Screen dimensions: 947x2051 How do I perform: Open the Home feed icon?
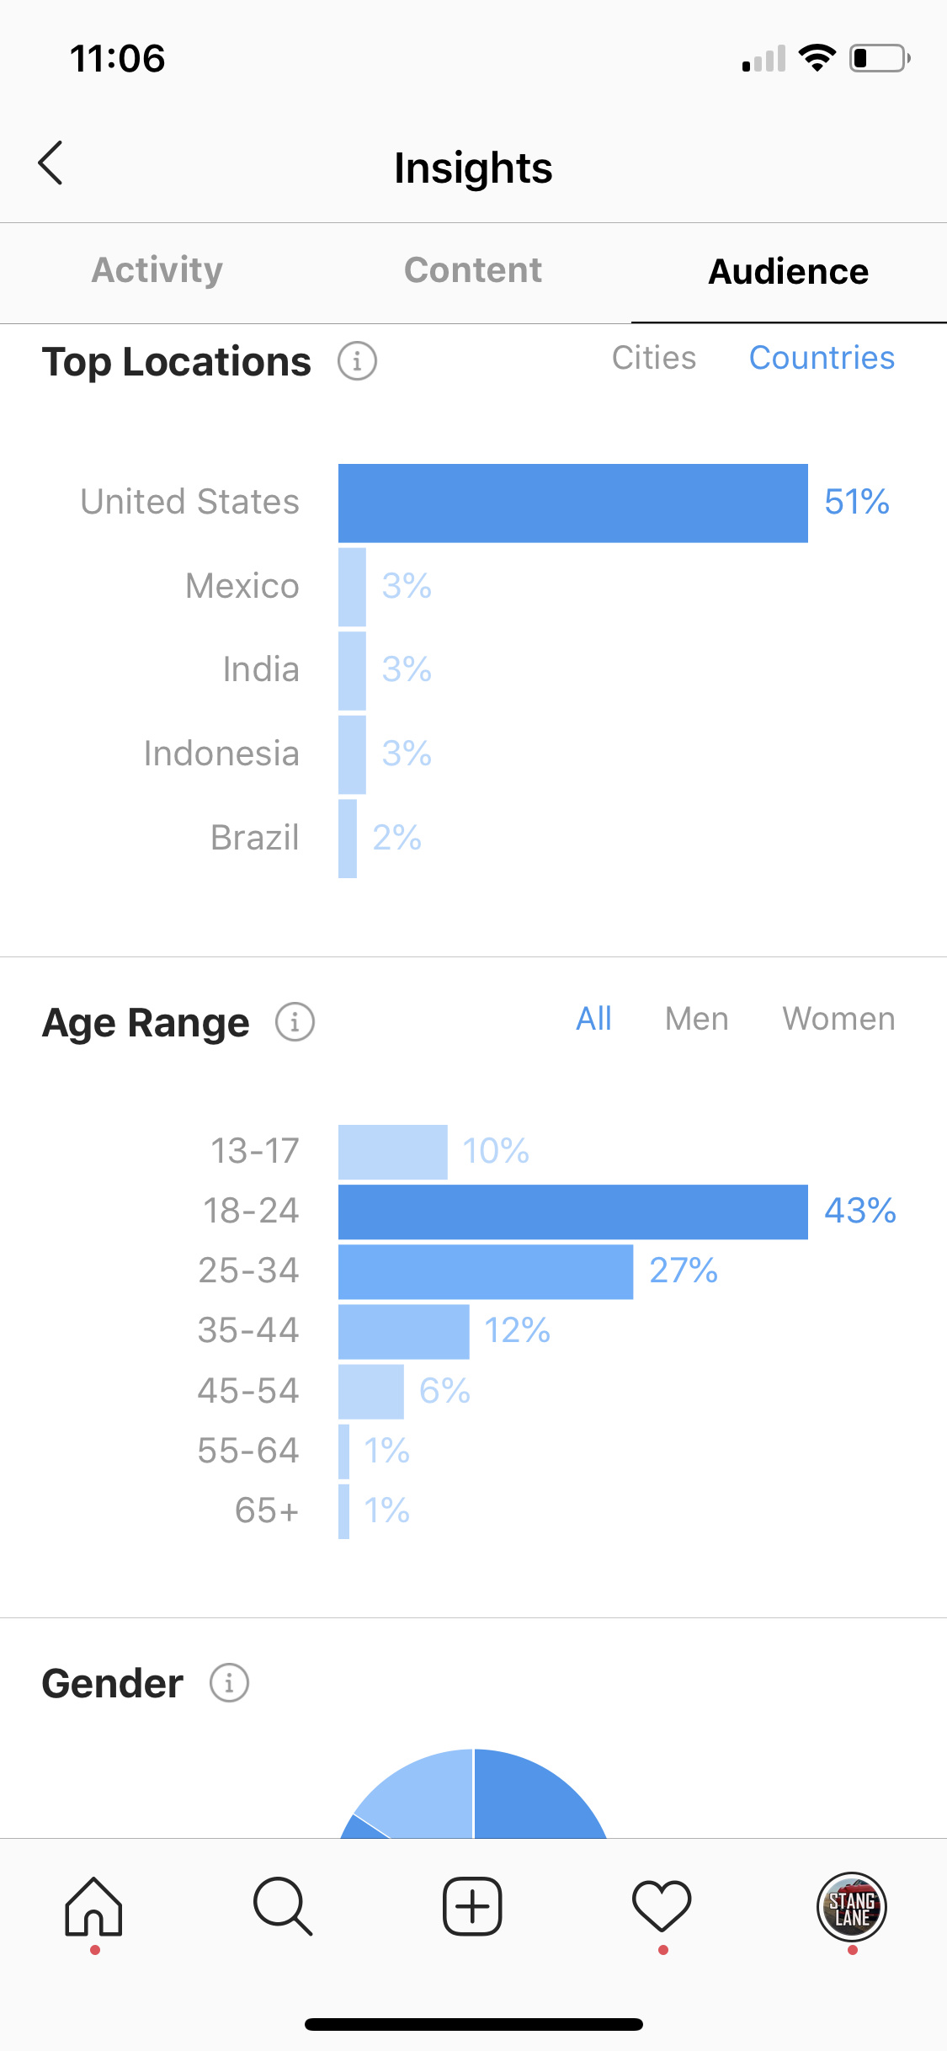tap(94, 1907)
